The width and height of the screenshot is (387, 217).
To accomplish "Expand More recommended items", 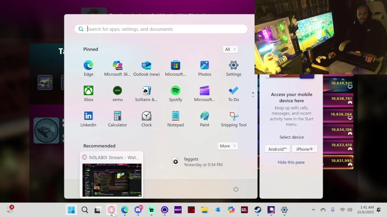I will (x=227, y=146).
